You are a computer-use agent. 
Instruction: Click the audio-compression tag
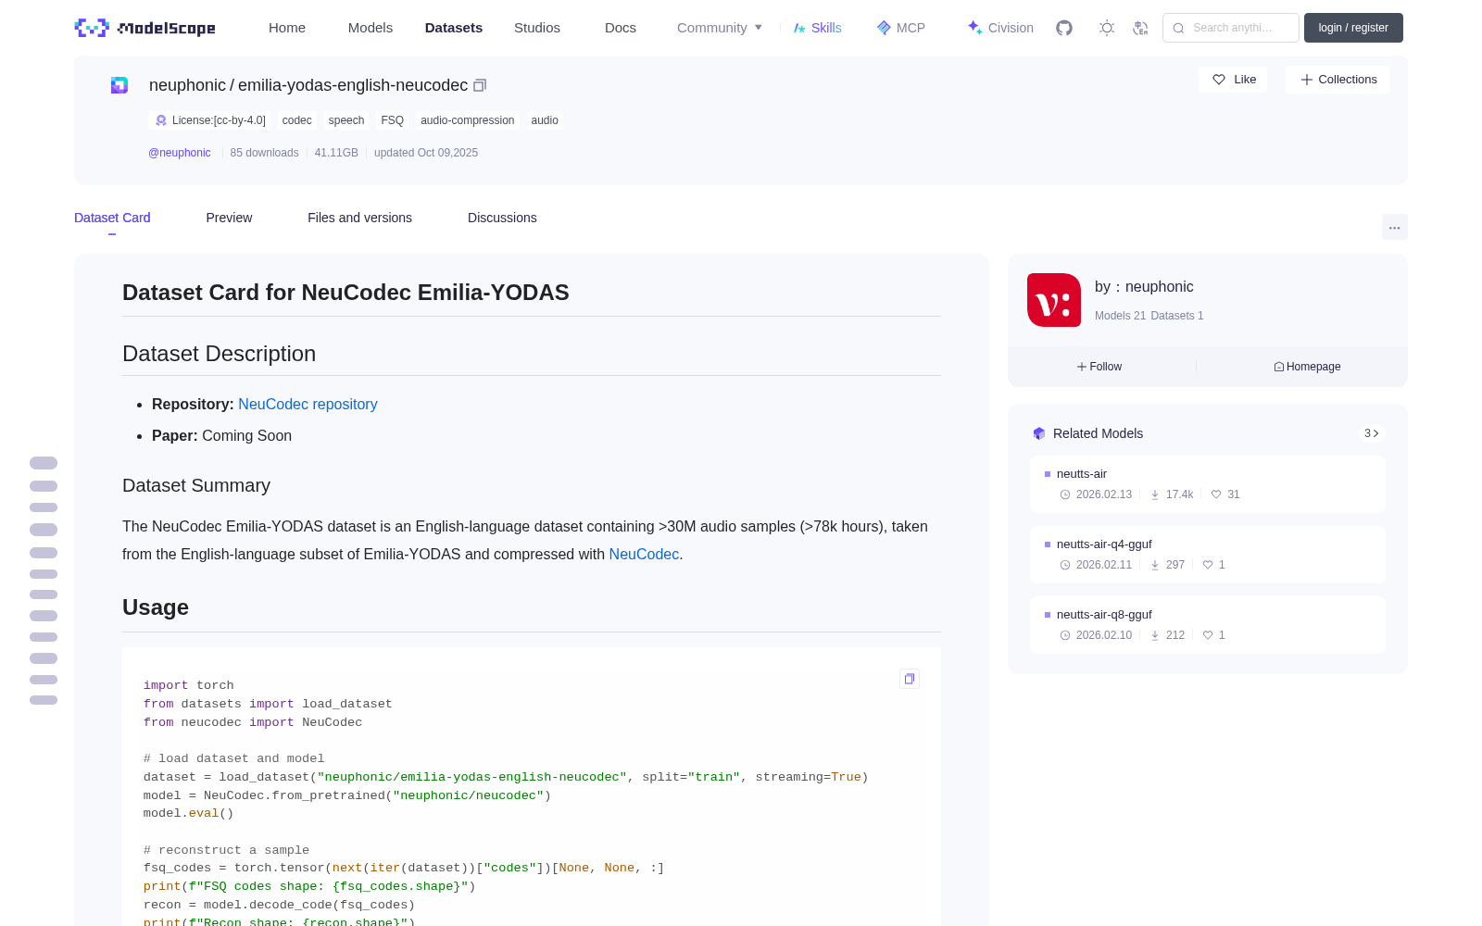tap(467, 120)
